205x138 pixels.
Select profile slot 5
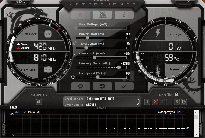pos(177,102)
